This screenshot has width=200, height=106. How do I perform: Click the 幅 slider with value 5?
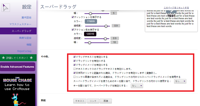(x=97, y=13)
